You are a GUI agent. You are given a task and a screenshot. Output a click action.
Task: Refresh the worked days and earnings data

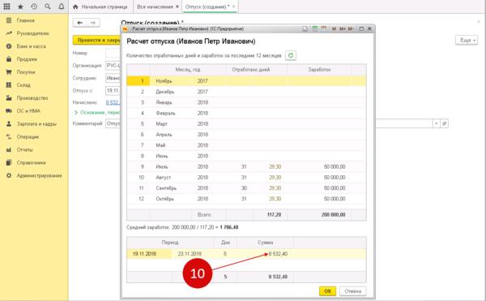(x=291, y=55)
